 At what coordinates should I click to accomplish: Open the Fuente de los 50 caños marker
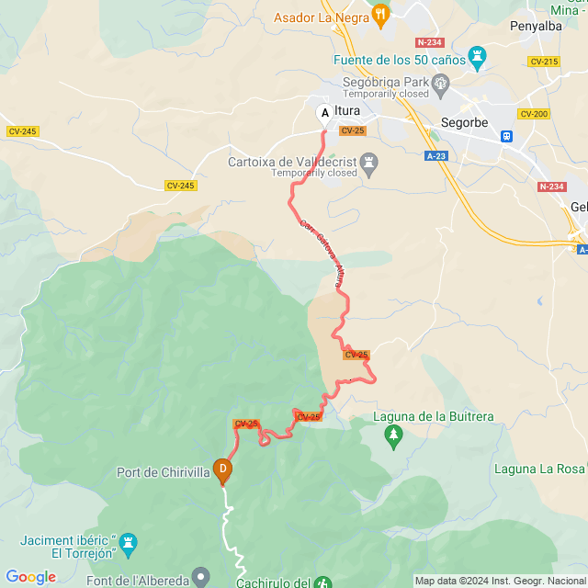477,59
